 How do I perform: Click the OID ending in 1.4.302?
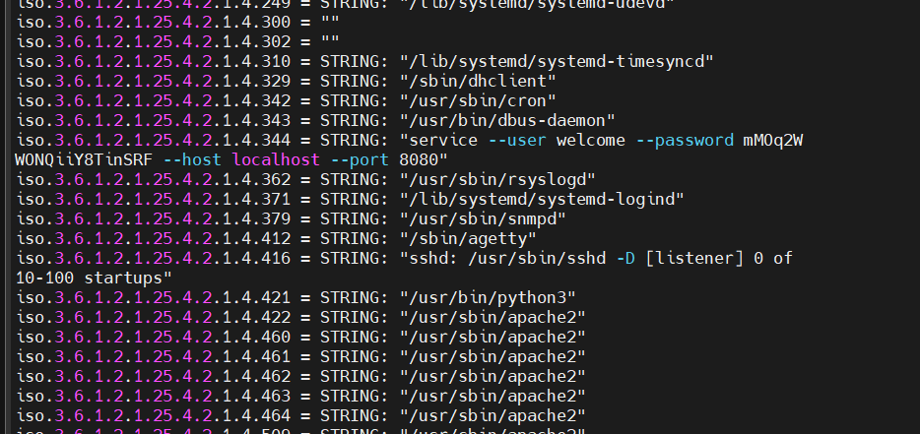154,41
